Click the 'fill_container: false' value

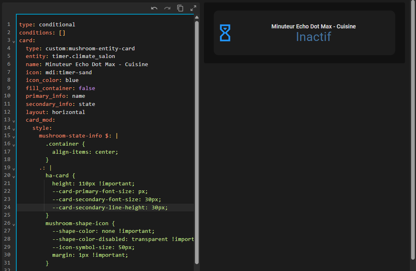click(87, 88)
